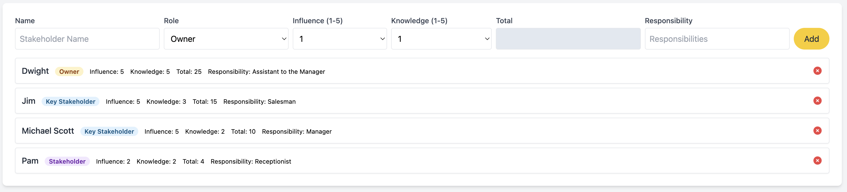The height and width of the screenshot is (192, 847).
Task: Click the greyed Total field
Action: tap(568, 39)
